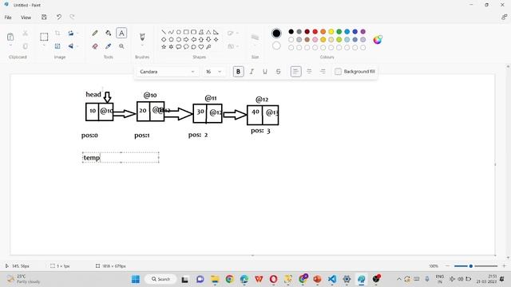Pick the line shape in Shapes gallery
Image resolution: width=511 pixels, height=287 pixels.
(164, 32)
